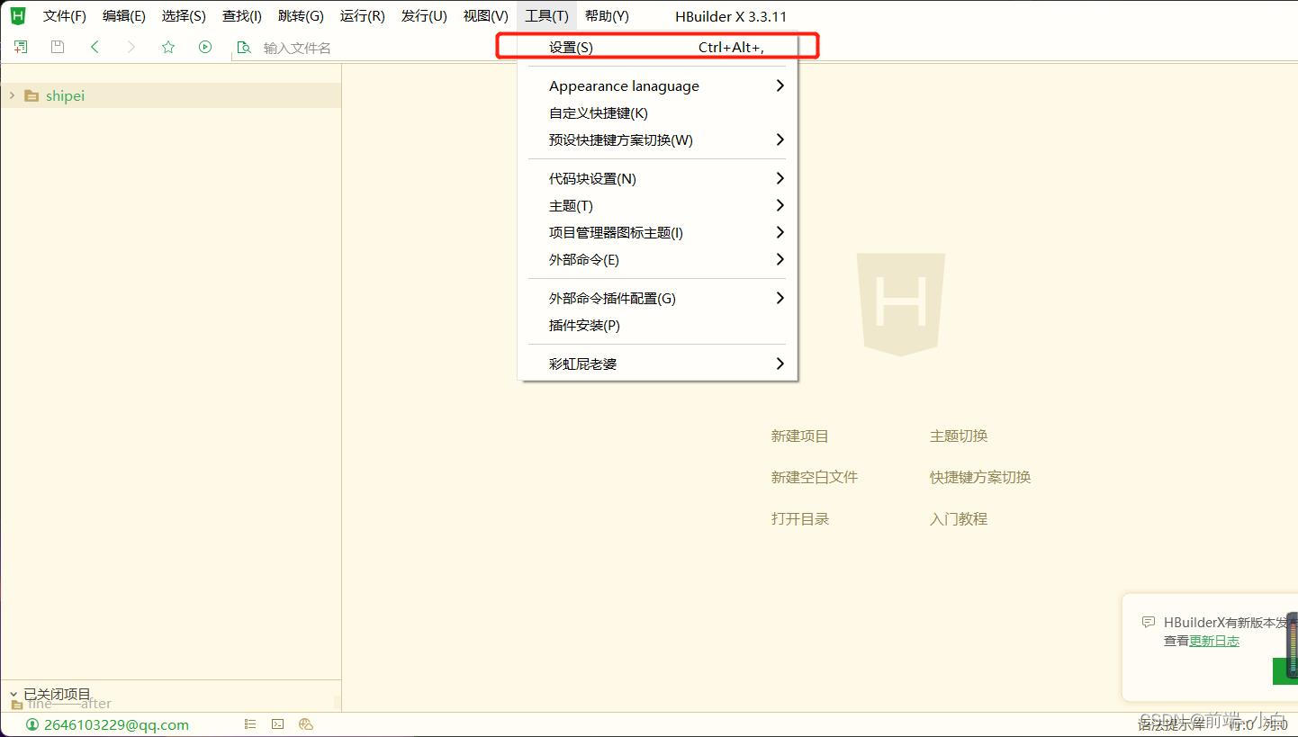Viewport: 1298px width, 737px height.
Task: Create a new file via toolbar icon
Action: [x=20, y=46]
